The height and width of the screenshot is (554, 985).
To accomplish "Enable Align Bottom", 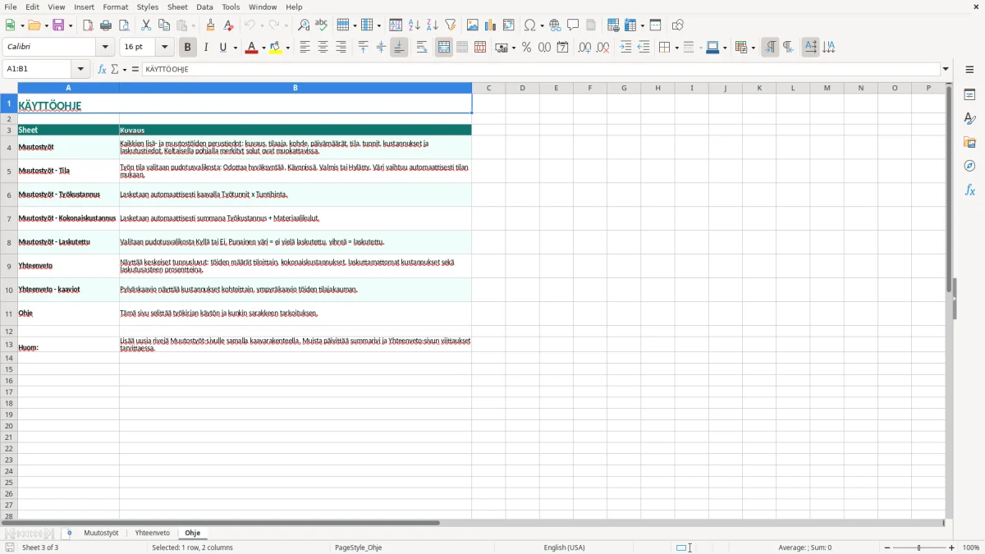I will click(x=399, y=48).
